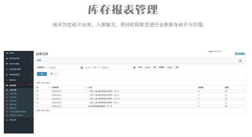Focus the first 出库时间 date input

[x=64, y=68]
